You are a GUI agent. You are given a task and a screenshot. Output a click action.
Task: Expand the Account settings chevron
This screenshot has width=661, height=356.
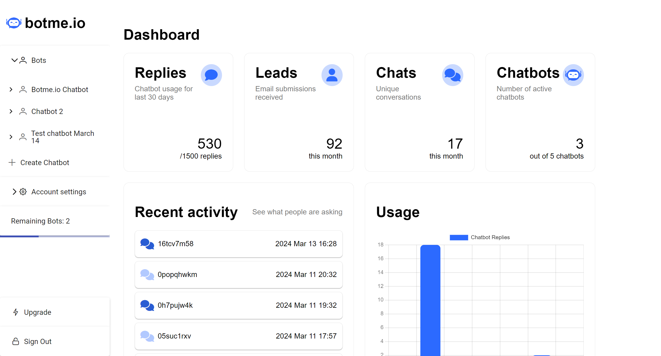pos(14,192)
